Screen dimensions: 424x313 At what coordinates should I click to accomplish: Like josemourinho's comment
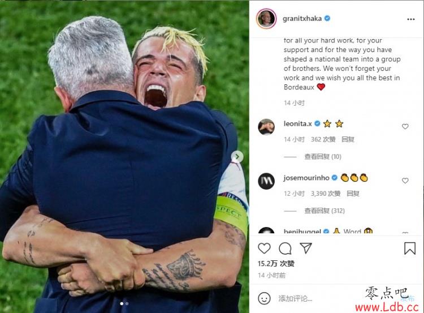click(405, 181)
